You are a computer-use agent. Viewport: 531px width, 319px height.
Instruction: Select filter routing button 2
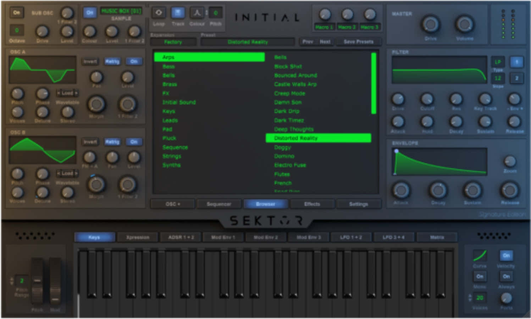pos(516,78)
